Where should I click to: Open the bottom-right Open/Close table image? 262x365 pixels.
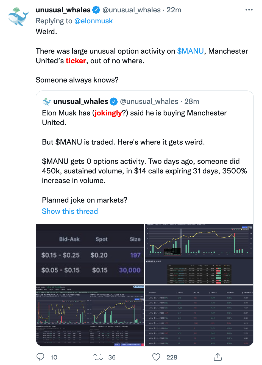coord(199,316)
